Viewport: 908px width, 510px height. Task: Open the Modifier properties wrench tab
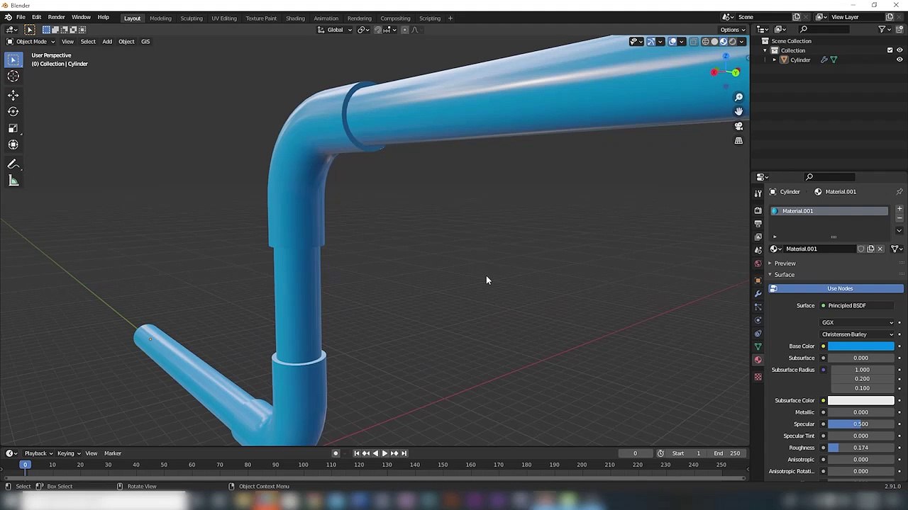[758, 293]
